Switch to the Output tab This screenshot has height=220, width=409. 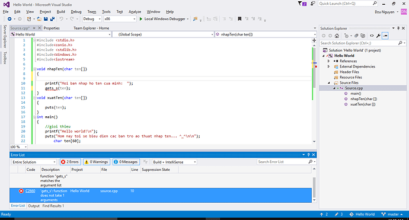(34, 206)
